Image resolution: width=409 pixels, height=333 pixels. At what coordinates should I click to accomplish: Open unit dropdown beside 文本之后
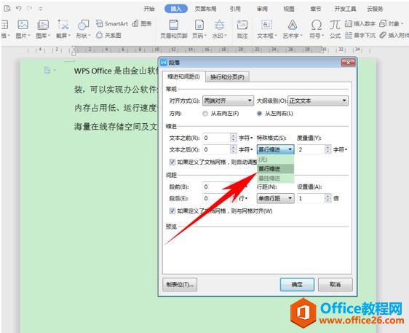[246, 149]
